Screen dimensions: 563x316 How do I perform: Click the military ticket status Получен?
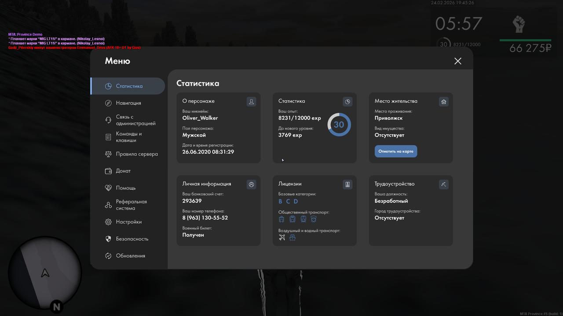[193, 235]
